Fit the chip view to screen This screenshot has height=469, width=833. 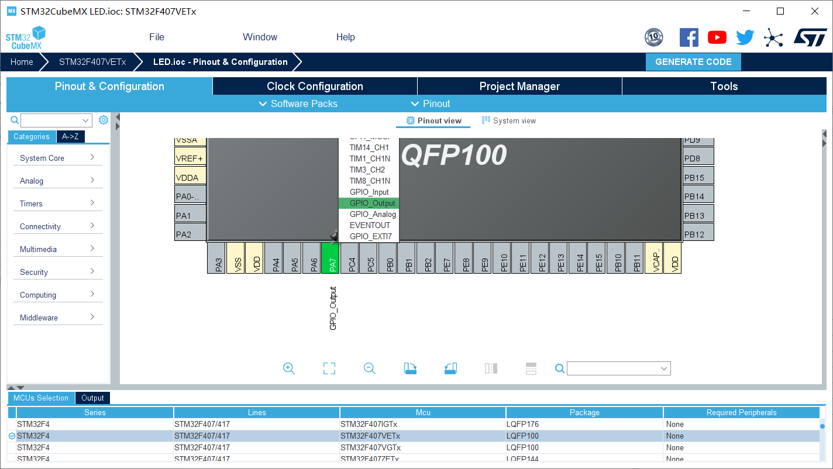tap(329, 368)
